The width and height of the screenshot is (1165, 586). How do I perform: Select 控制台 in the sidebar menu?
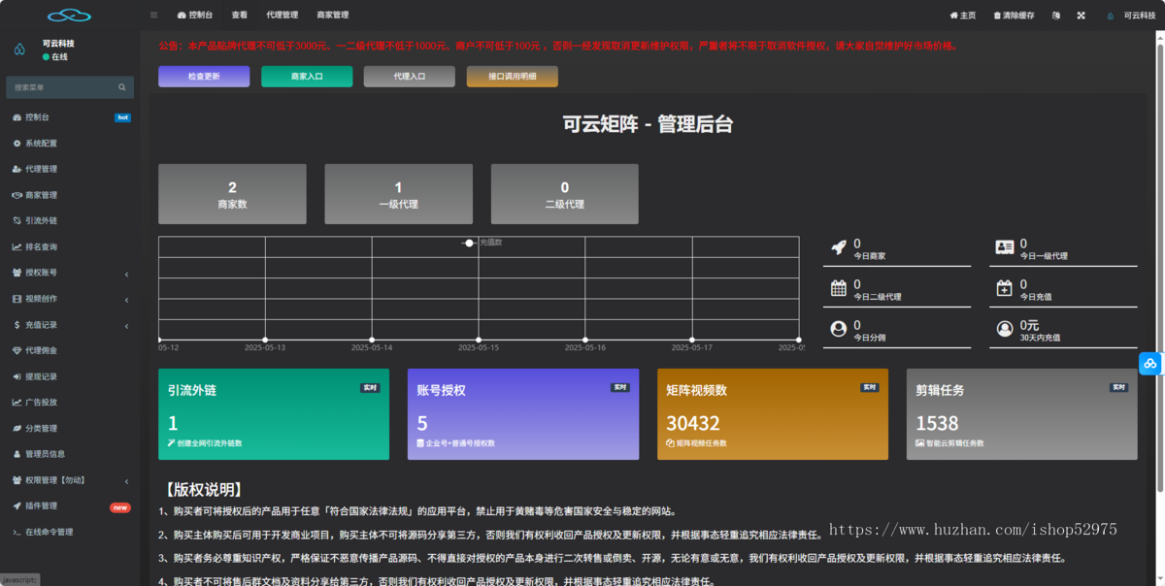(70, 117)
